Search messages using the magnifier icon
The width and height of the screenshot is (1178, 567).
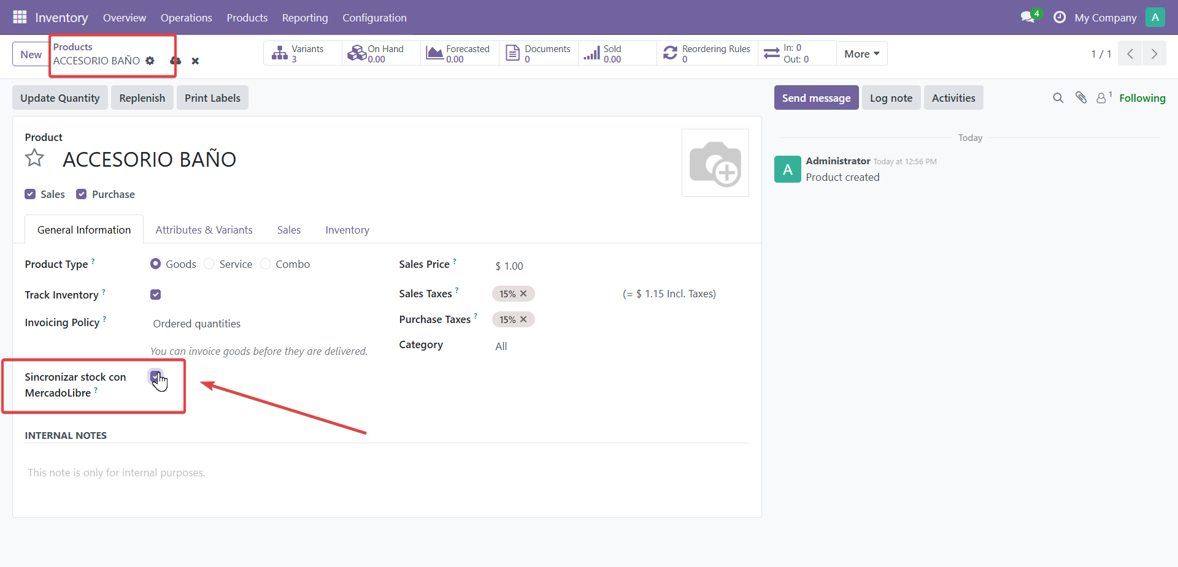click(x=1058, y=97)
